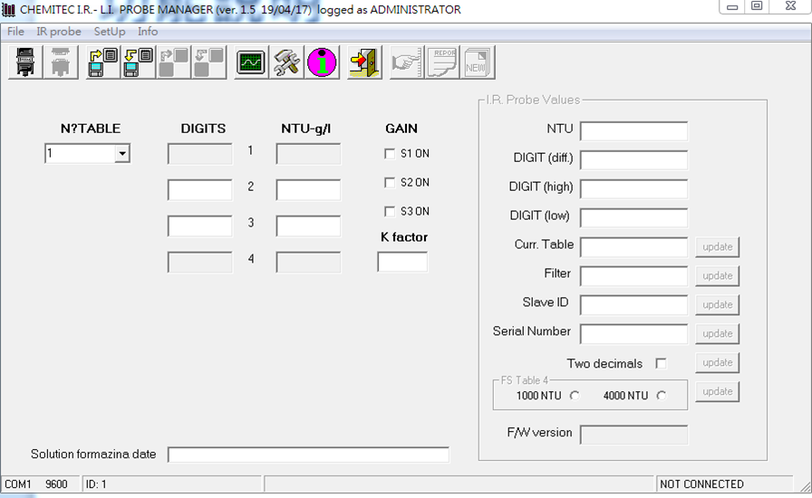Click the exit door icon
Screen dimensions: 812x498
click(364, 62)
